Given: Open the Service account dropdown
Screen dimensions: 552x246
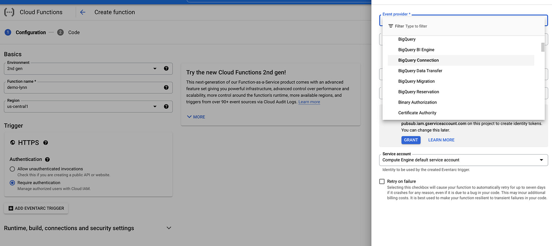Looking at the screenshot, I should pyautogui.click(x=463, y=160).
